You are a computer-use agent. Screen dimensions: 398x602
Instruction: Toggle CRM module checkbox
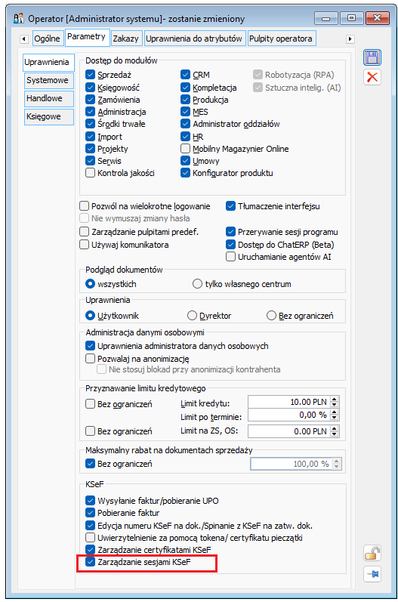pos(185,75)
